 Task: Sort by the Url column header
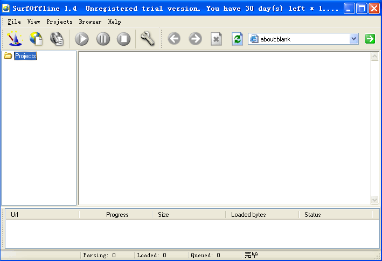42,215
